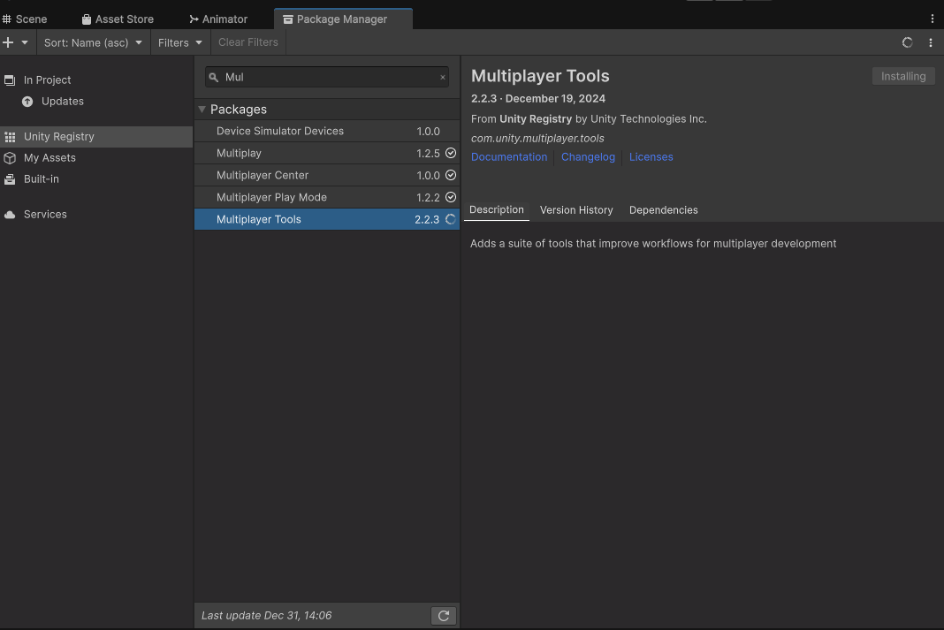Open the Sort: Name (asc) dropdown
Viewport: 944px width, 630px height.
94,42
